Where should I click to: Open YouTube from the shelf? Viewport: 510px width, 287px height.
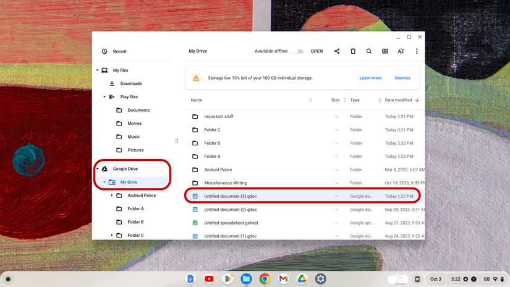click(209, 279)
